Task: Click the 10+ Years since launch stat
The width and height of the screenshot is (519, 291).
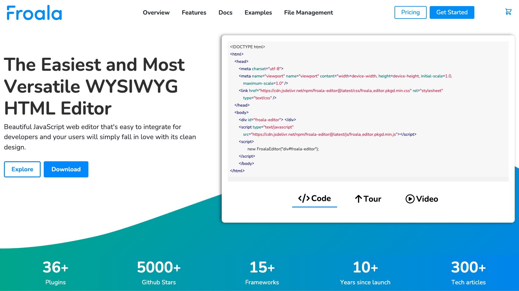Action: pyautogui.click(x=365, y=272)
